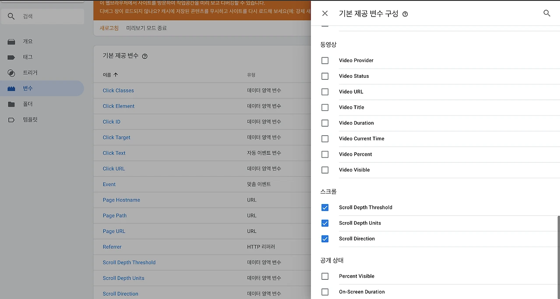This screenshot has height=299, width=560.
Task: Select the 변수 menu item
Action: [28, 89]
